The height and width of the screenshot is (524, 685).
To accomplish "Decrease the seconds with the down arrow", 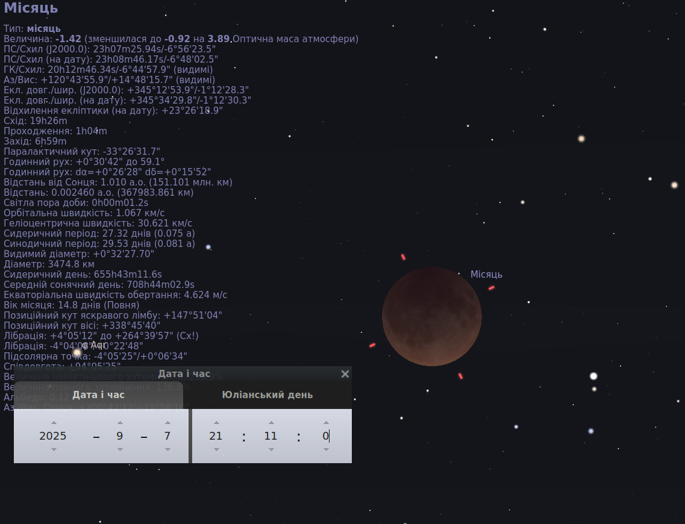I will [x=327, y=449].
